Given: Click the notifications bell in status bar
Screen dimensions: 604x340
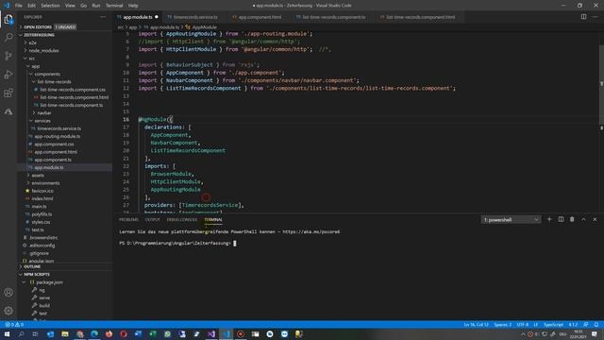Looking at the screenshot, I should (596, 325).
